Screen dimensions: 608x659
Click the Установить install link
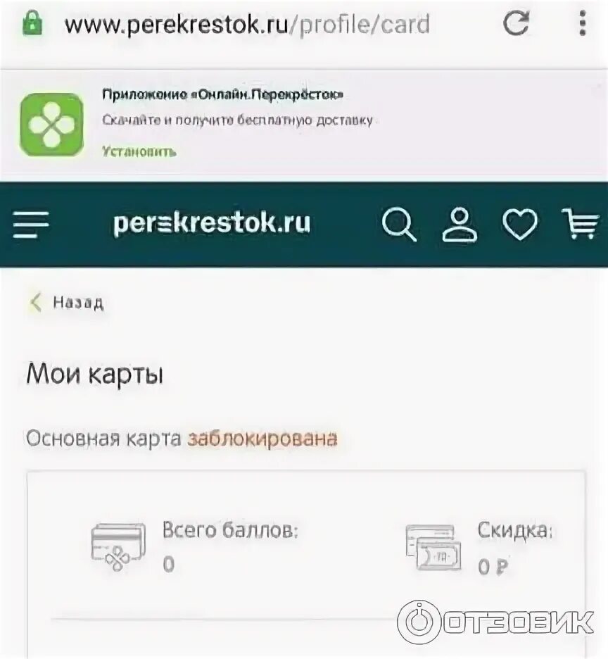[139, 151]
